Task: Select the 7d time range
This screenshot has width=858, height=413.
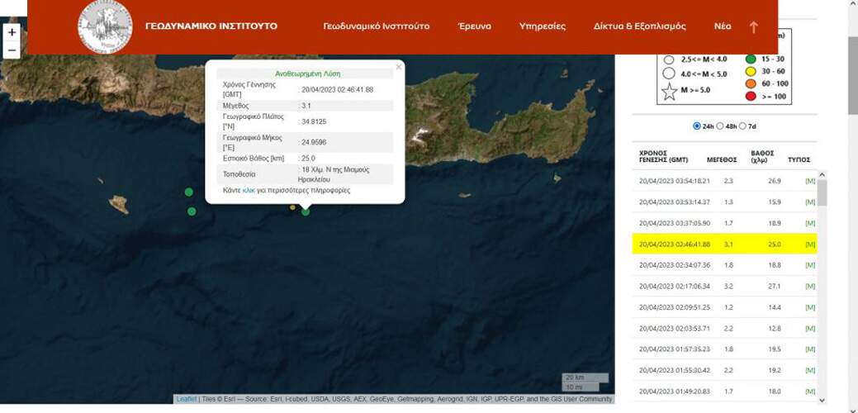Action: click(742, 126)
